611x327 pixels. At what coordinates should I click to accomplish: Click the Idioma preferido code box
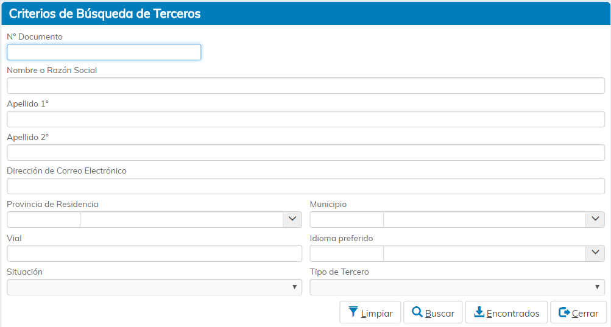pos(347,253)
